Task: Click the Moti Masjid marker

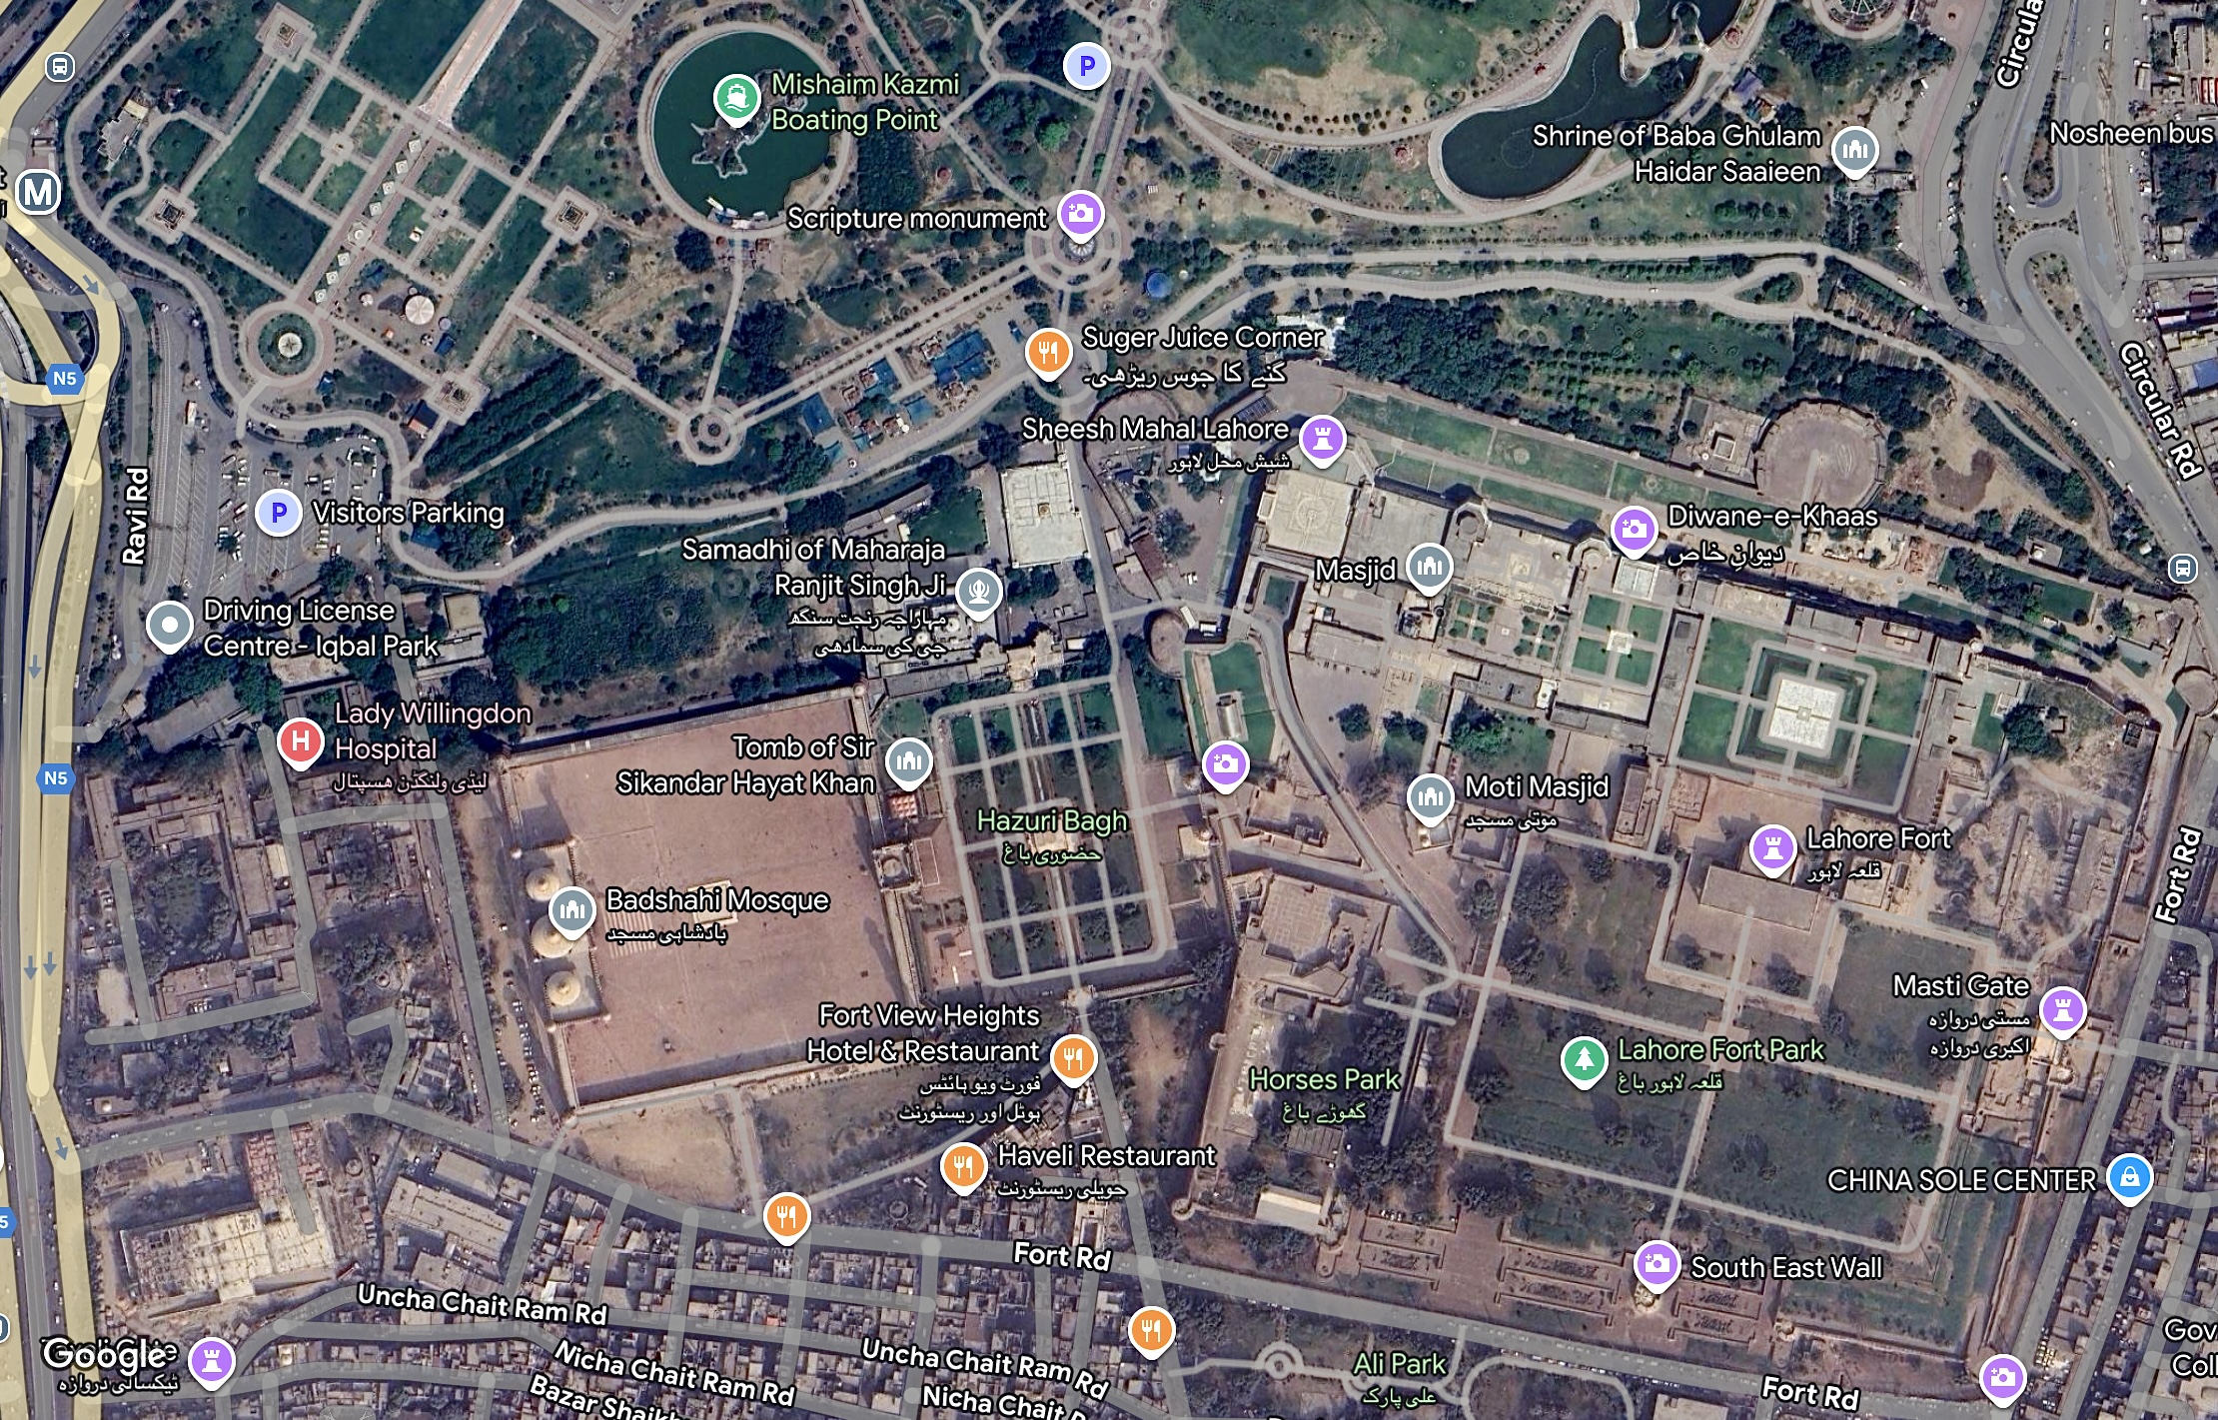Action: coord(1431,797)
